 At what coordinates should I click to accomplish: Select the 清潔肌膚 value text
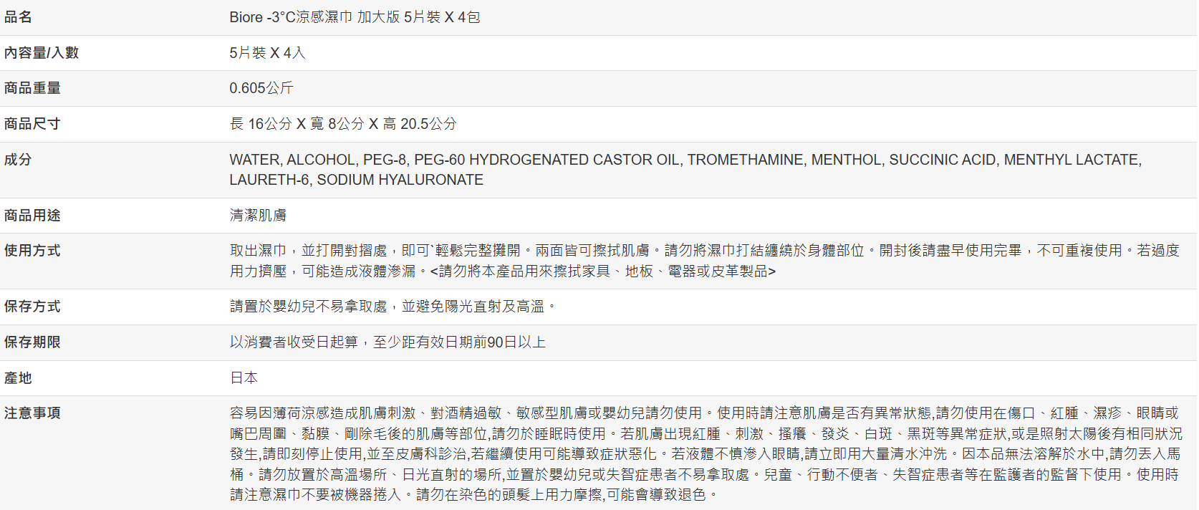[258, 216]
